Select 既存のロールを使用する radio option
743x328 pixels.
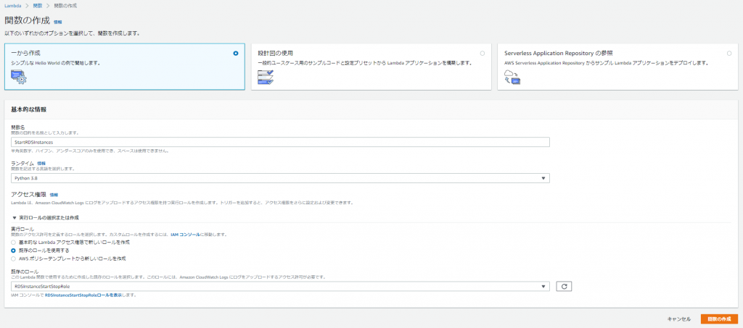13,251
